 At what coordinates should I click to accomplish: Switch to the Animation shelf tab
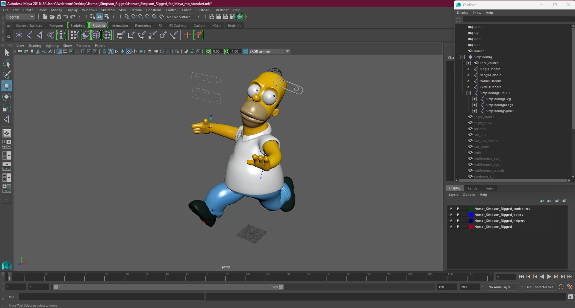[120, 26]
